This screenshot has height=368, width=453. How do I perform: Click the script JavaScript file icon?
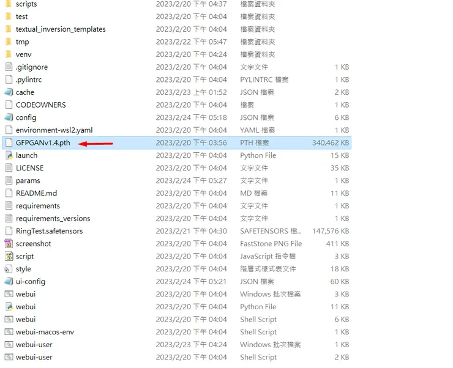[9, 256]
